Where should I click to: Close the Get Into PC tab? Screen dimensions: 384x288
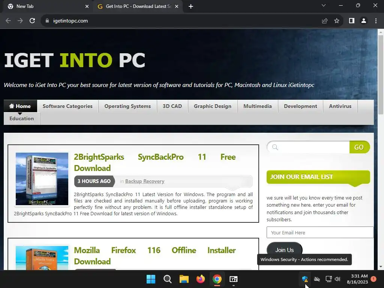[177, 6]
